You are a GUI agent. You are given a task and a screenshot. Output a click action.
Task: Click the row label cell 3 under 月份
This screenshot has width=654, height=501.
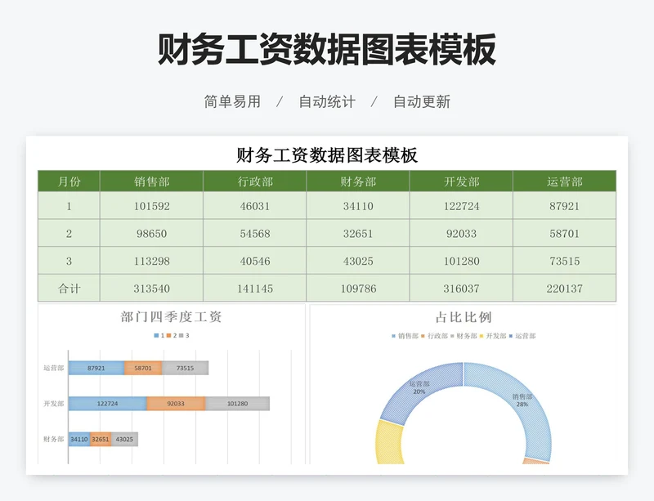pos(69,261)
